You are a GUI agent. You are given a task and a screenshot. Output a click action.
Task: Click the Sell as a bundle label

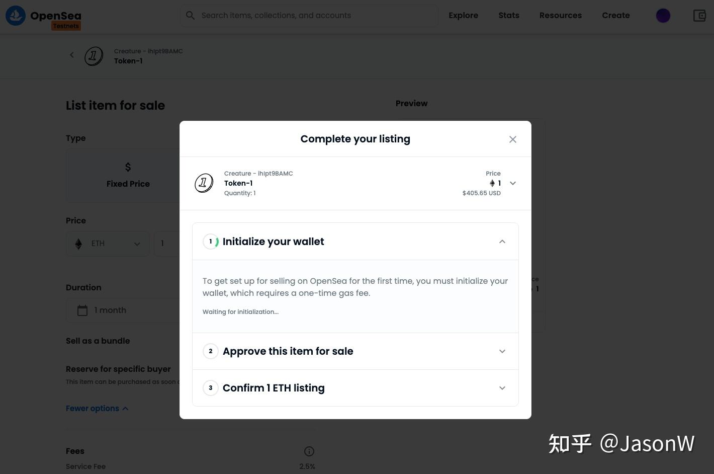point(98,341)
